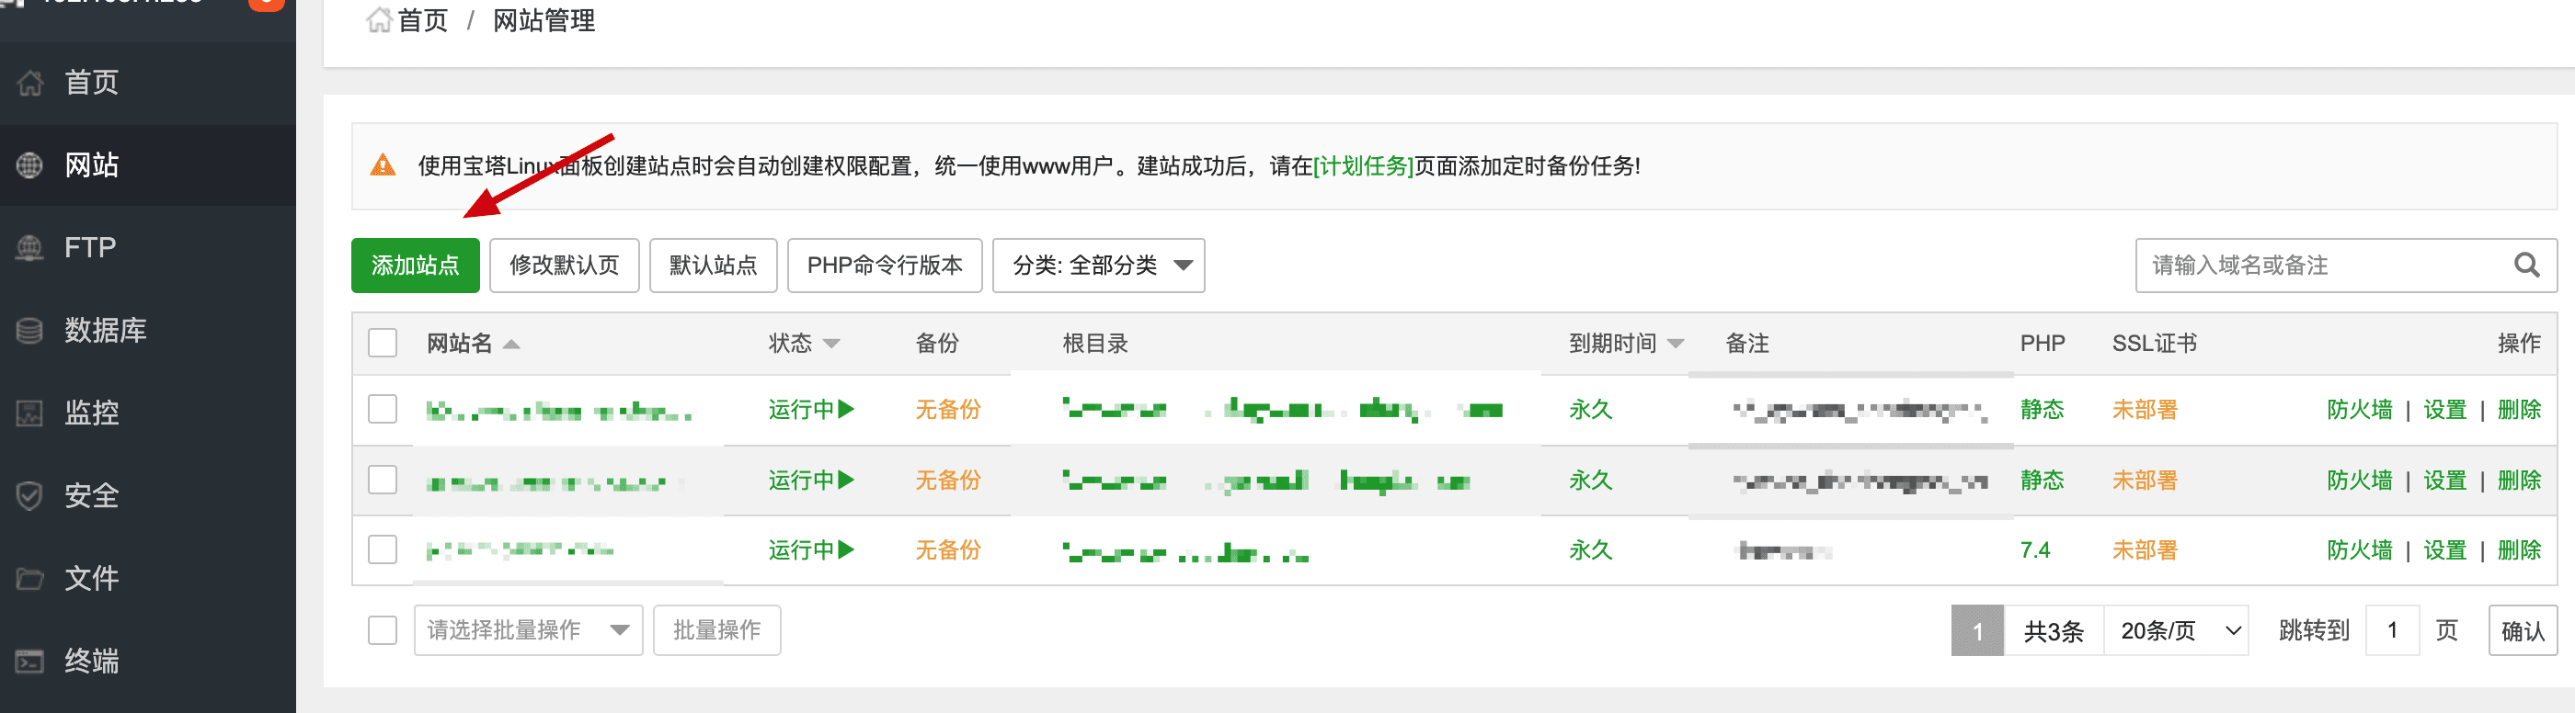The height and width of the screenshot is (713, 2575).
Task: Open 设置 for the first site row
Action: click(2445, 410)
